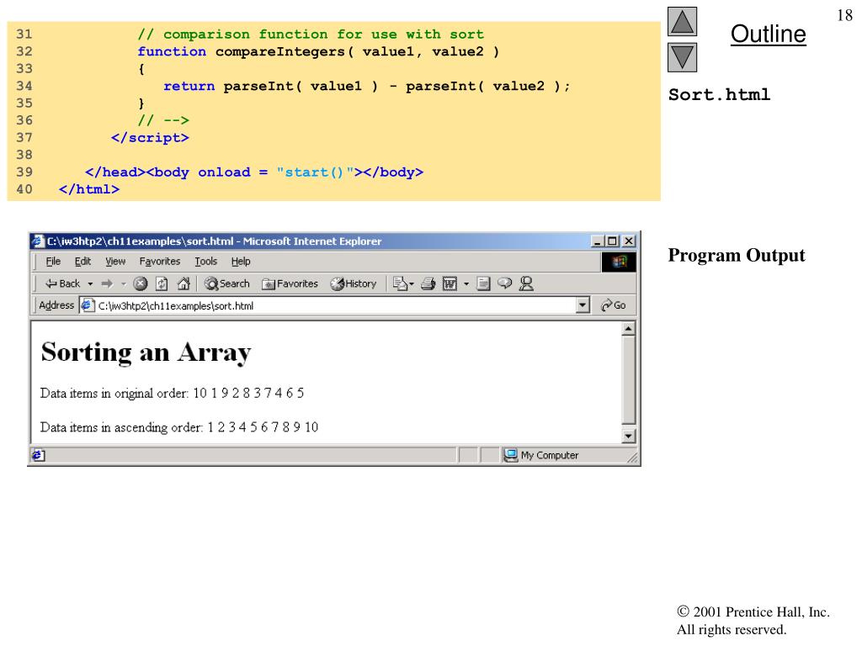Open the File menu in Internet Explorer
The height and width of the screenshot is (646, 862).
[53, 262]
